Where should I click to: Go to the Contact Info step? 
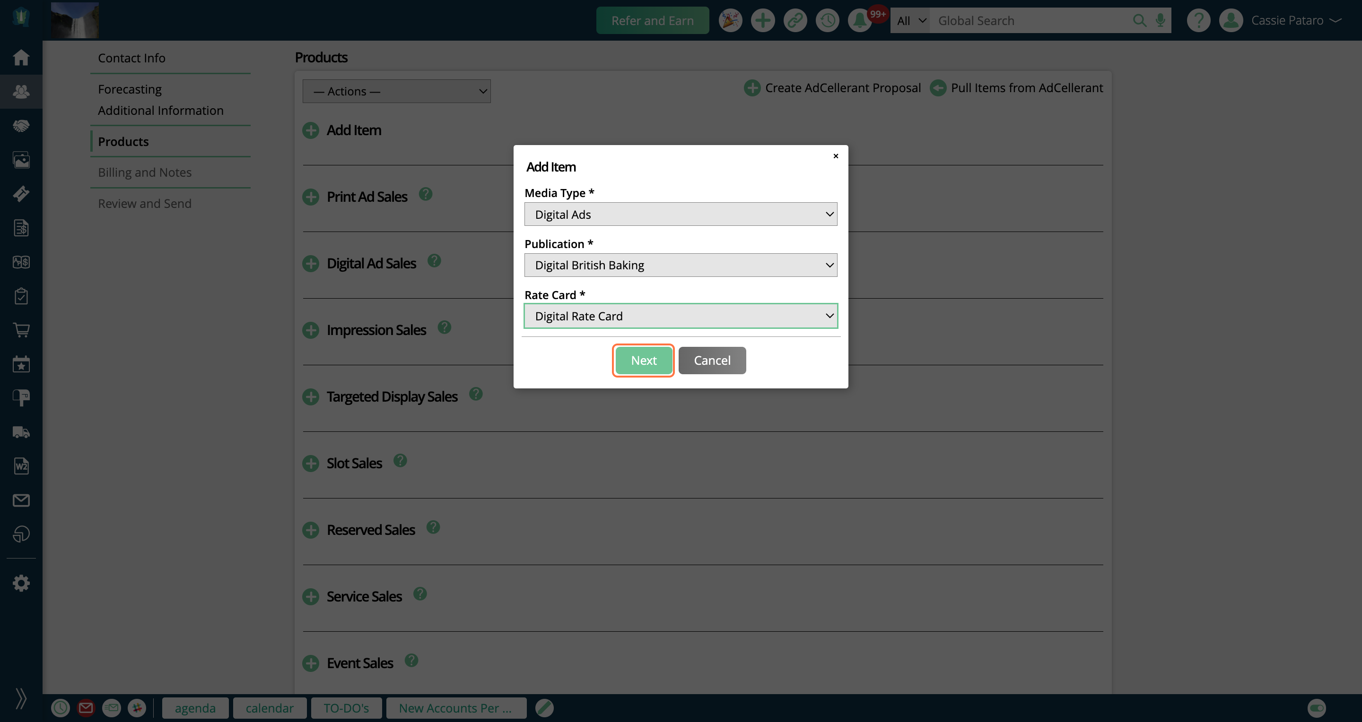[x=131, y=58]
